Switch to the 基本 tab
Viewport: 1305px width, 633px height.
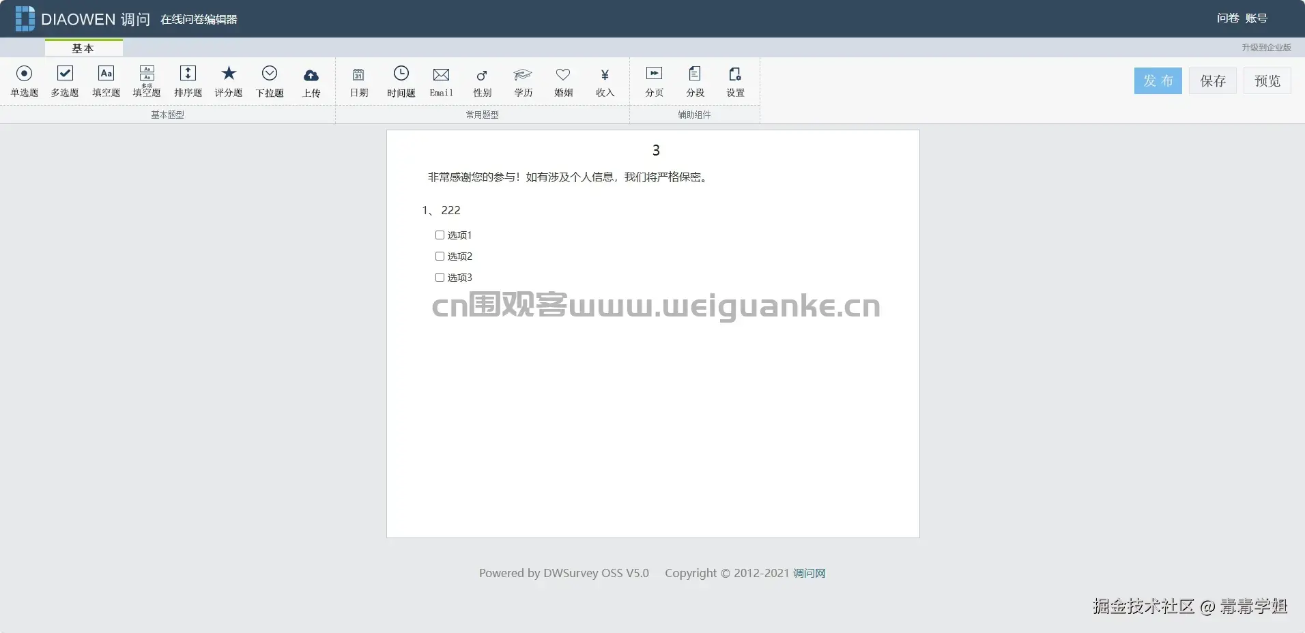(83, 48)
